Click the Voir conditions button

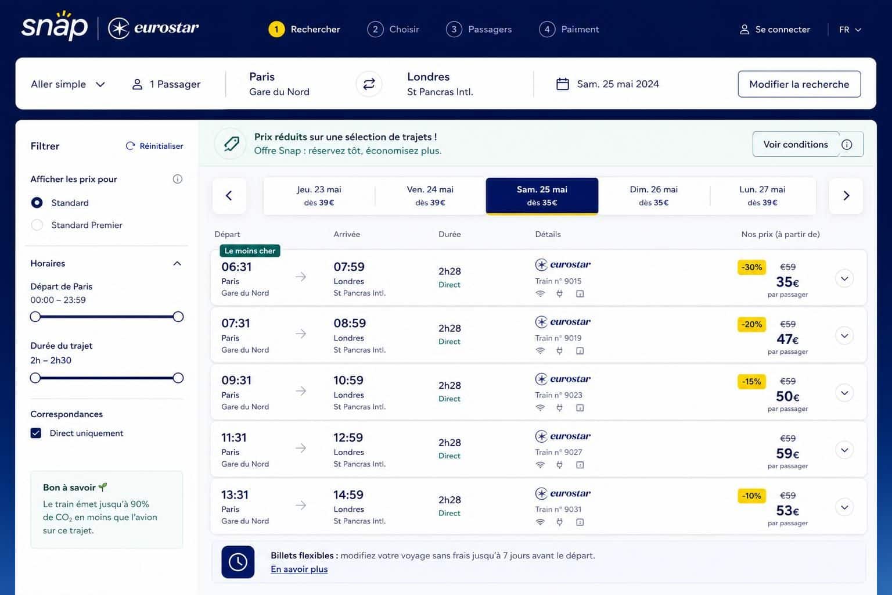point(796,144)
